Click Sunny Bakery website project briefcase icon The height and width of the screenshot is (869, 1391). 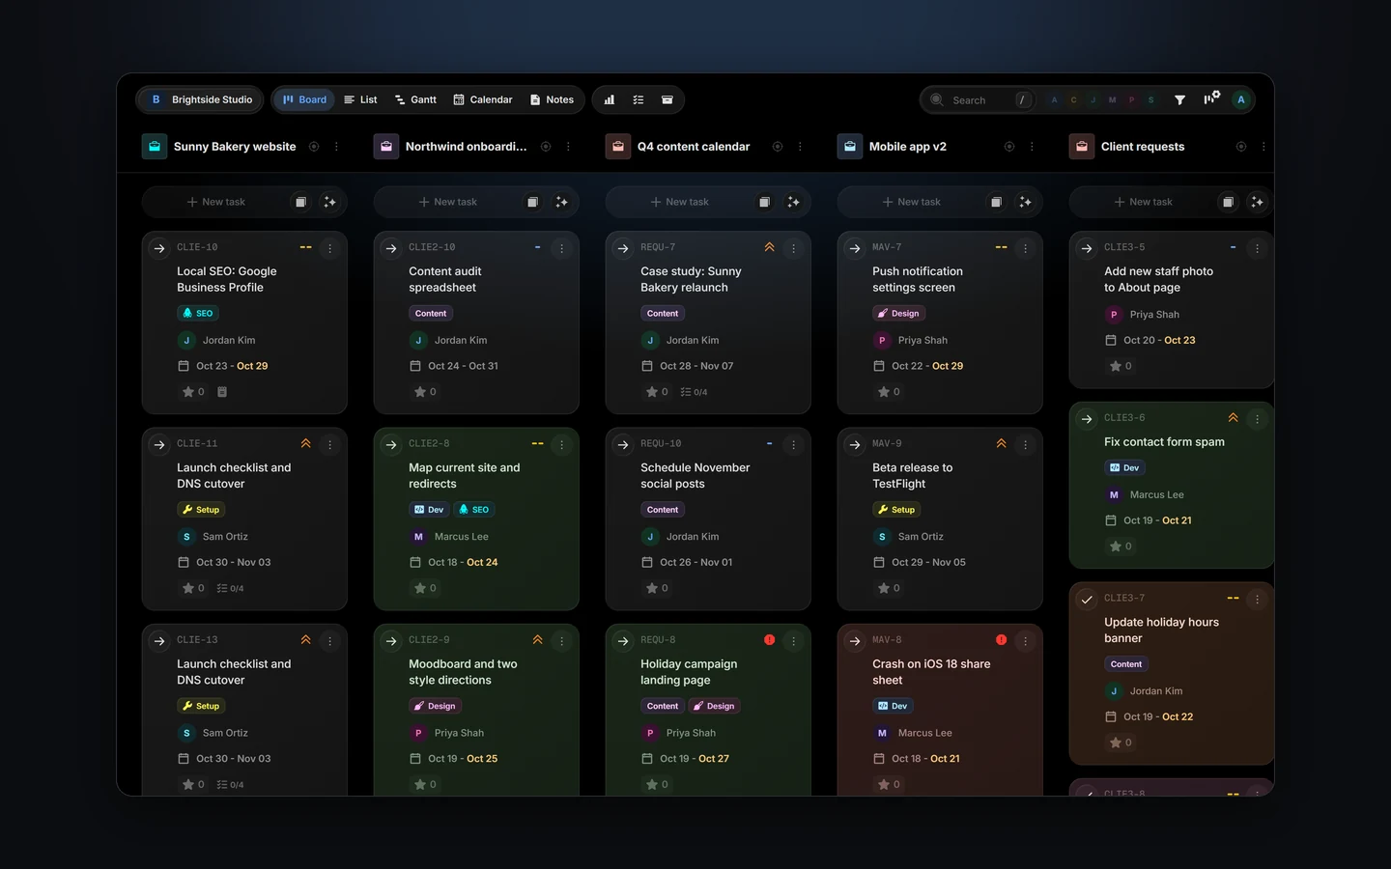(x=155, y=147)
